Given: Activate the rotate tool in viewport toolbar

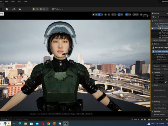Looking at the screenshot, I should 99,15.
